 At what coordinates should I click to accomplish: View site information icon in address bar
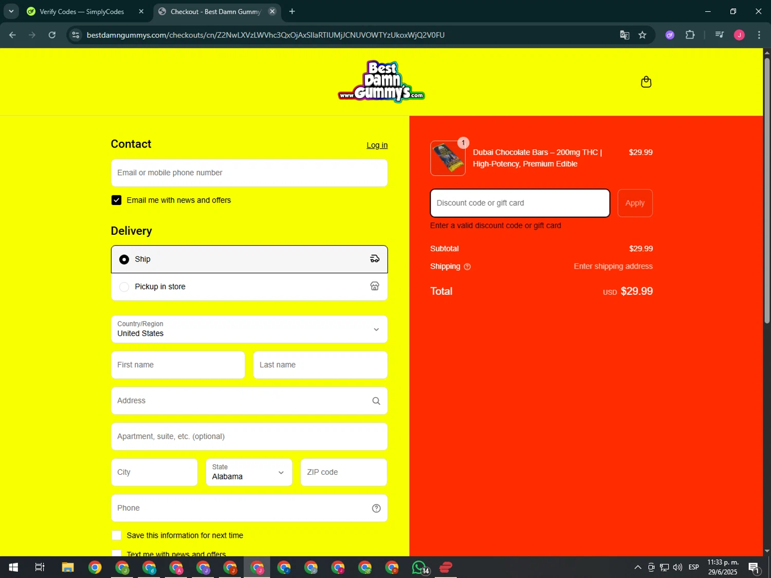(76, 35)
